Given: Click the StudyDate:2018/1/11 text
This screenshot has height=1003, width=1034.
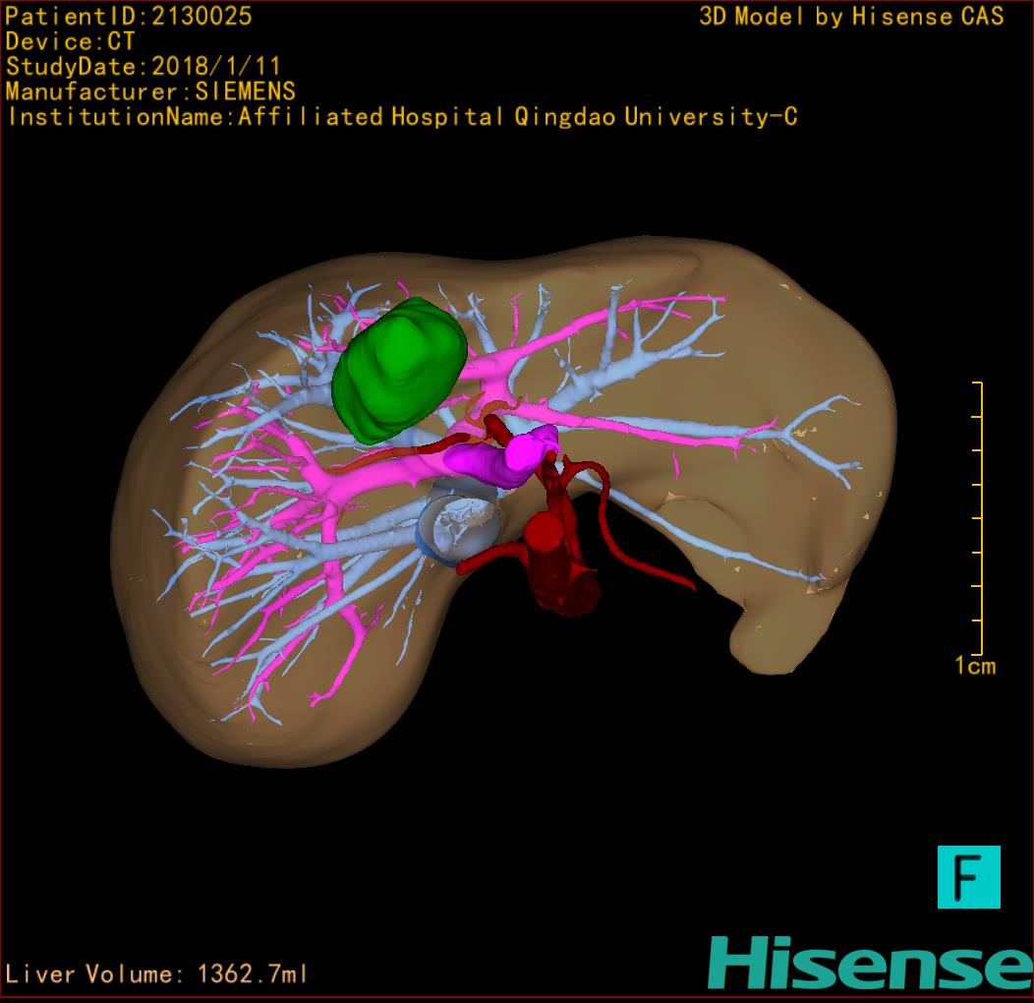Looking at the screenshot, I should (144, 66).
